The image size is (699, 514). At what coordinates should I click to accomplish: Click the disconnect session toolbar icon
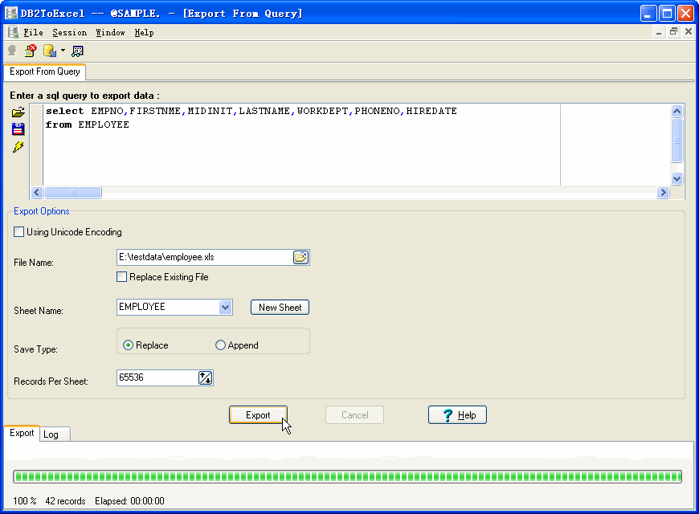pyautogui.click(x=31, y=51)
